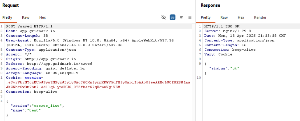Switch to the request Hex tab
The height and width of the screenshot is (121, 300).
pyautogui.click(x=42, y=18)
